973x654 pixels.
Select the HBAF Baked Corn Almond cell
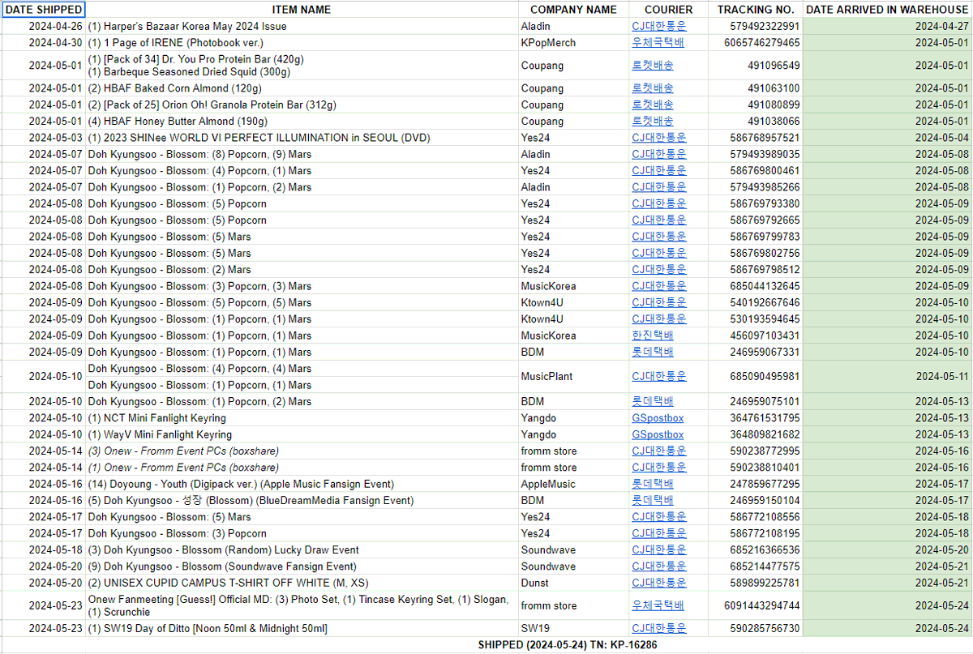coord(302,88)
